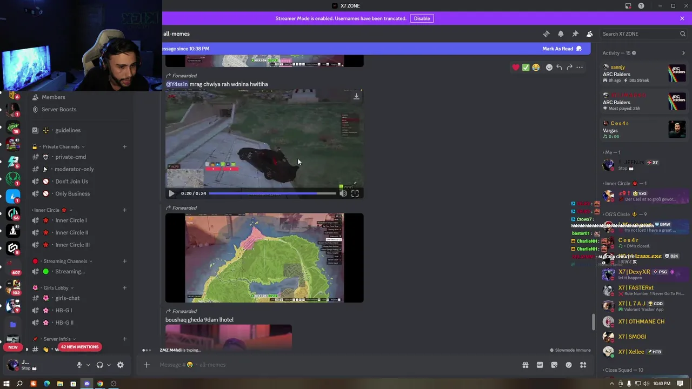The height and width of the screenshot is (389, 692).
Task: Open User Settings gear
Action: pos(120,365)
